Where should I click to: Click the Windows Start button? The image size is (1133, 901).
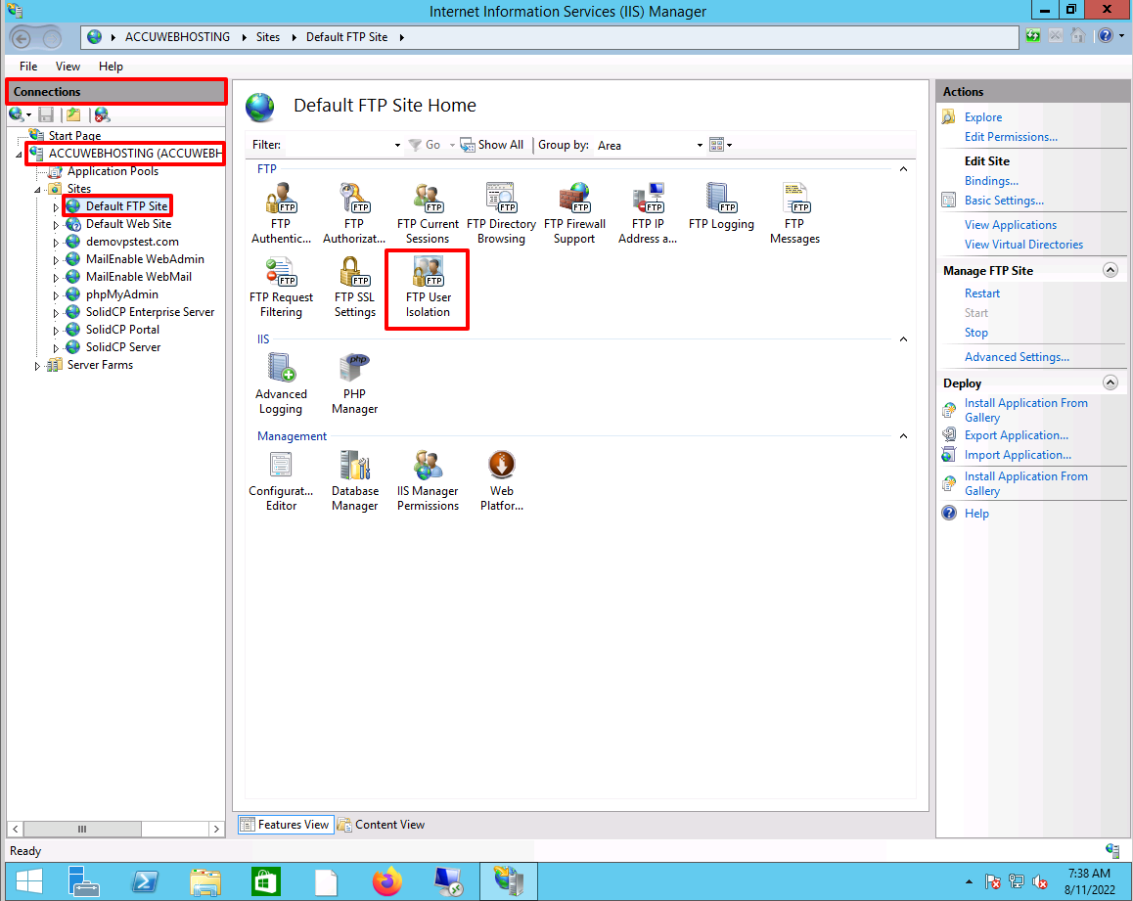pyautogui.click(x=29, y=881)
